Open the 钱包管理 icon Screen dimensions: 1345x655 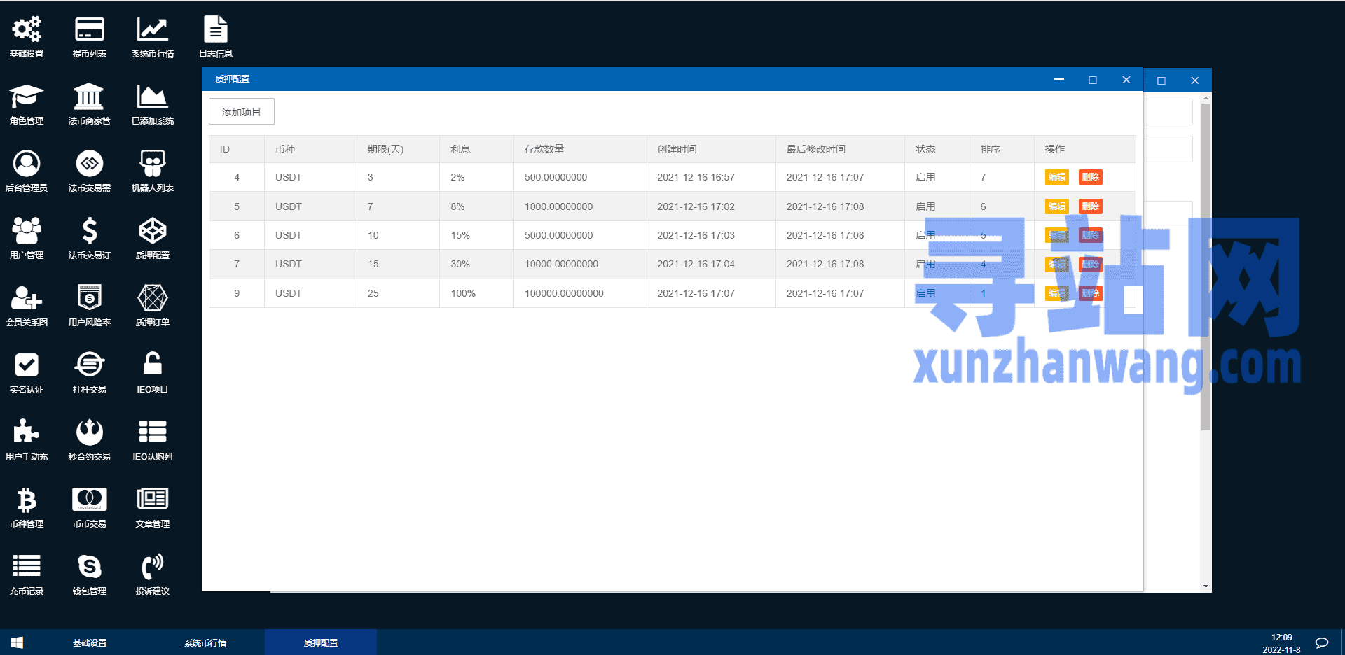pos(89,568)
